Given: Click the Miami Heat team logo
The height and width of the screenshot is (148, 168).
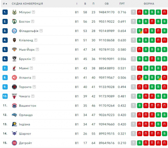Looking at the screenshot, I should point(14,68).
